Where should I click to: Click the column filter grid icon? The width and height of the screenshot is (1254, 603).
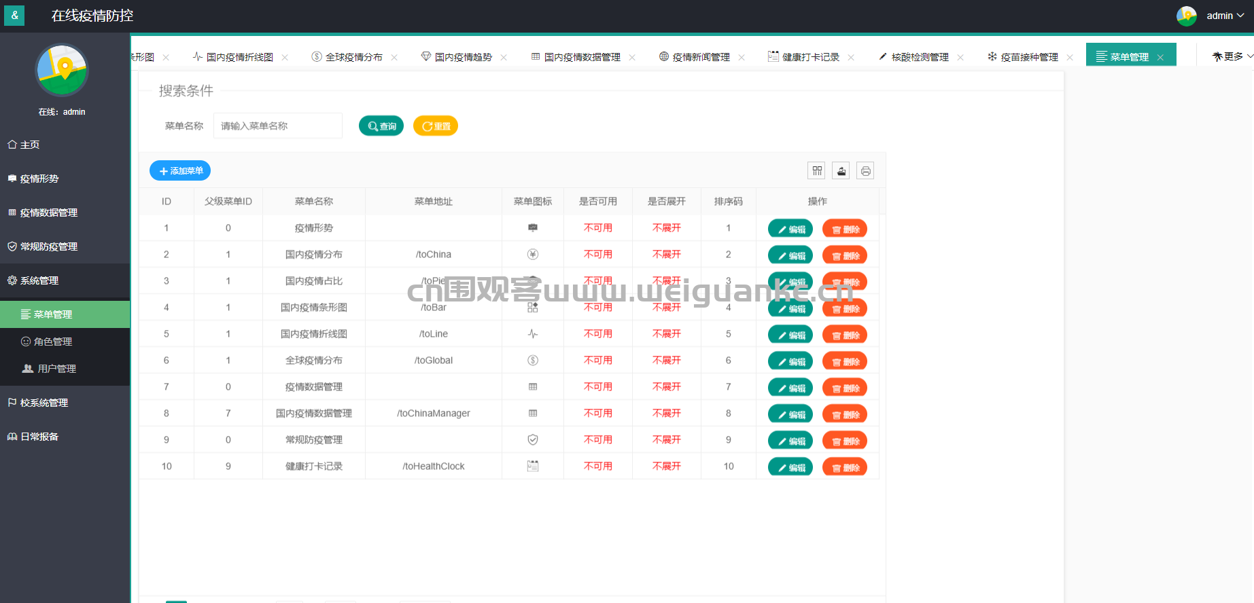click(817, 171)
